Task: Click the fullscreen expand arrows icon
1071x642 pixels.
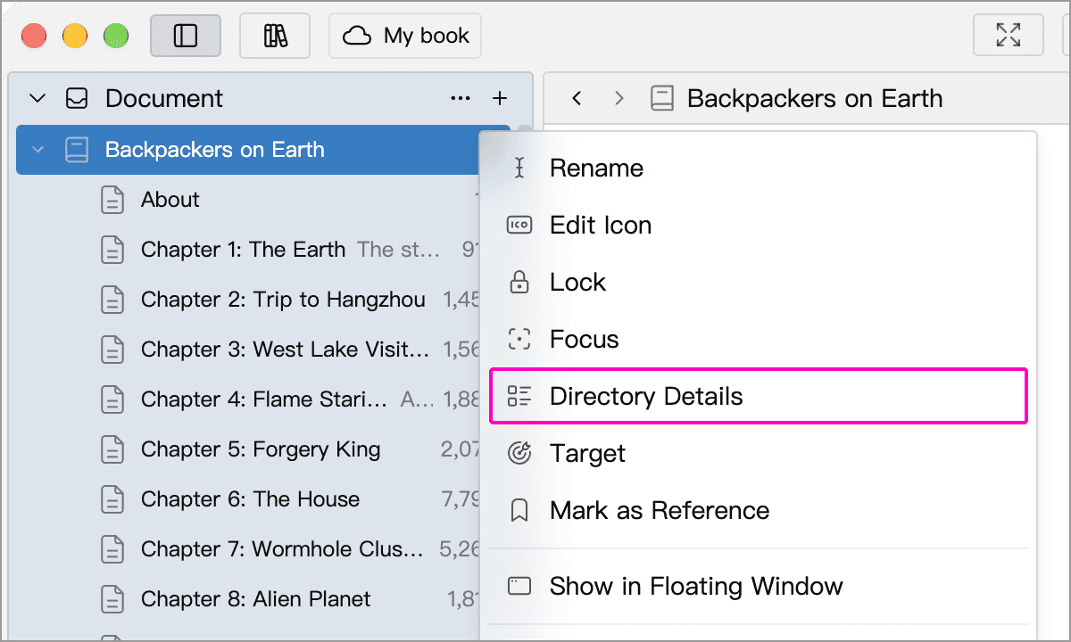Action: tap(1009, 36)
